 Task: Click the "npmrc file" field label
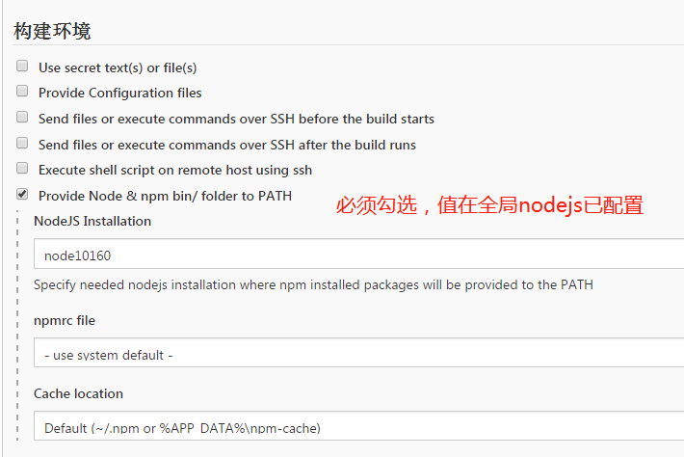(x=65, y=320)
